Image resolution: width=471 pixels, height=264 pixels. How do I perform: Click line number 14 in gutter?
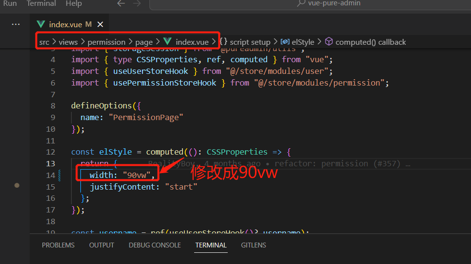pos(51,175)
